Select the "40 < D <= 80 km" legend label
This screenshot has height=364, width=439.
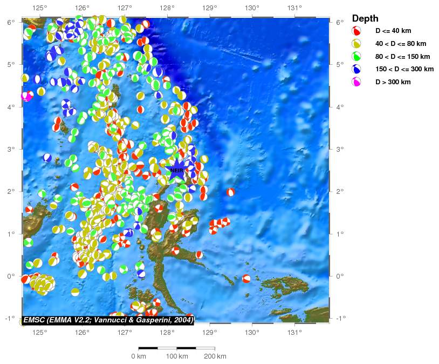pyautogui.click(x=401, y=44)
